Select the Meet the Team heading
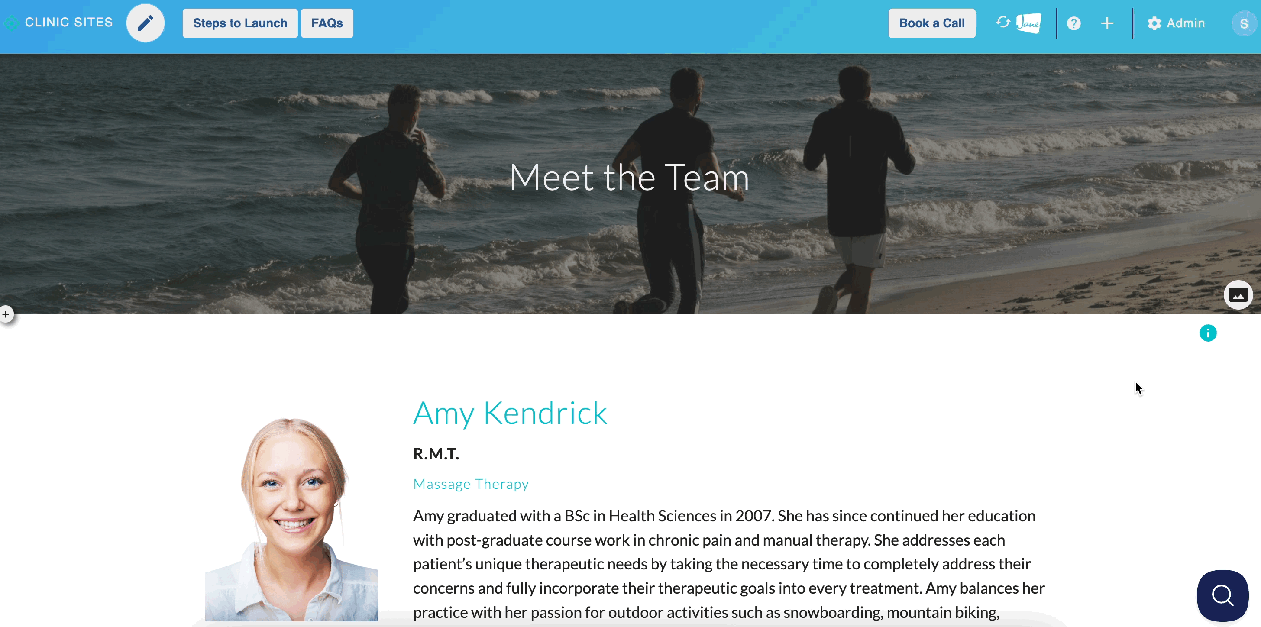The image size is (1261, 627). pyautogui.click(x=630, y=177)
